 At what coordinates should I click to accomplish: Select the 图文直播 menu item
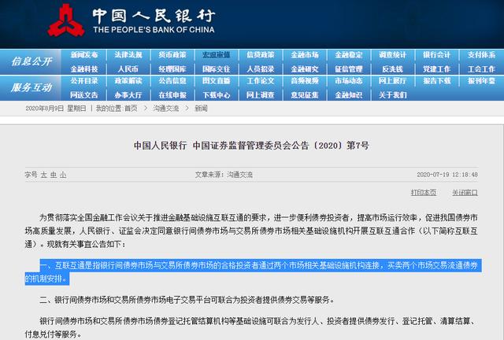[x=216, y=80]
